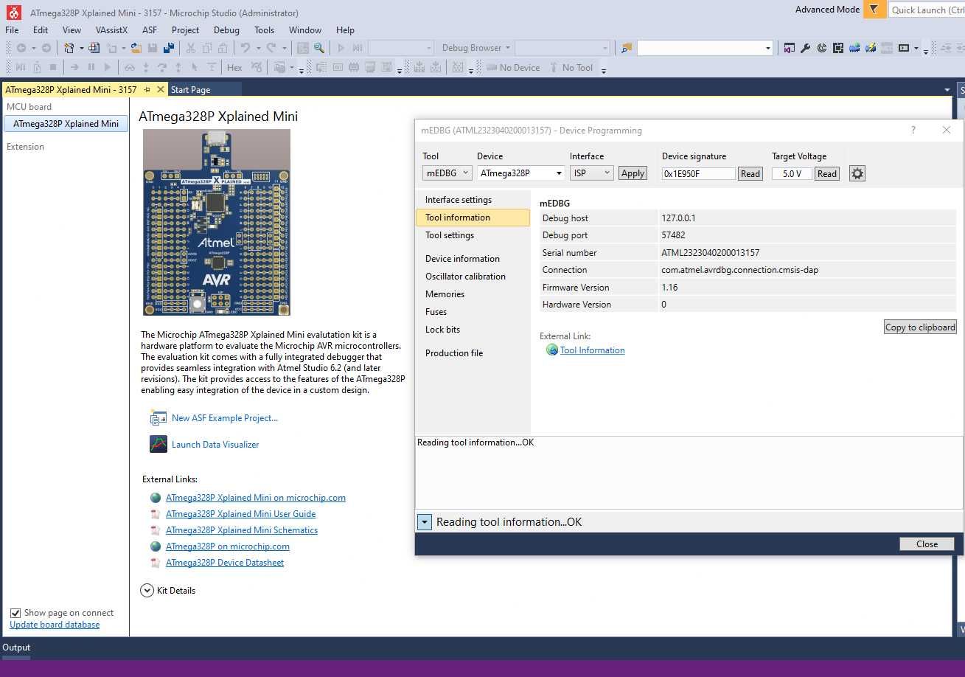Viewport: 965px width, 677px height.
Task: Open the Debug Browser dropdown in toolbar
Action: (x=475, y=48)
